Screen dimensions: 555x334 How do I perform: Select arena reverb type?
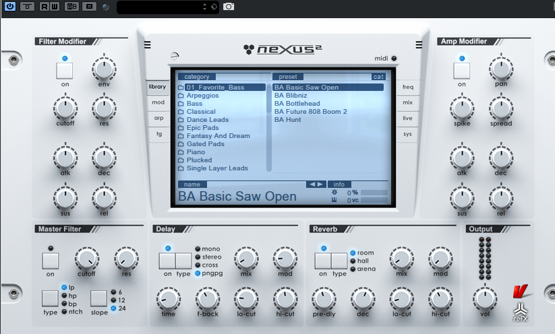coord(363,269)
